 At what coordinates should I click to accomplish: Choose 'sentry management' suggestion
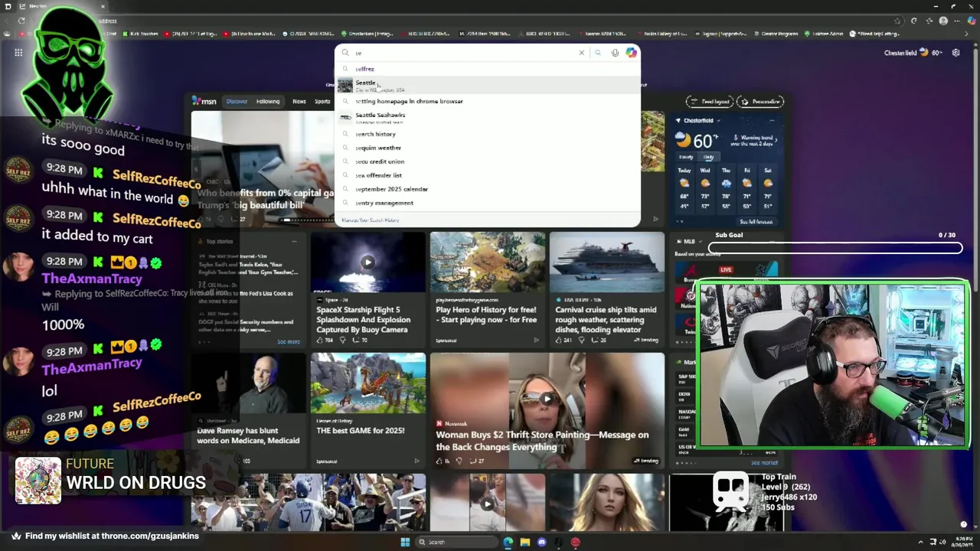487,203
